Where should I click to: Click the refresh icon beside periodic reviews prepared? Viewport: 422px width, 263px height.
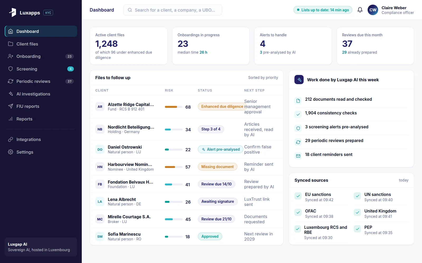(298, 142)
